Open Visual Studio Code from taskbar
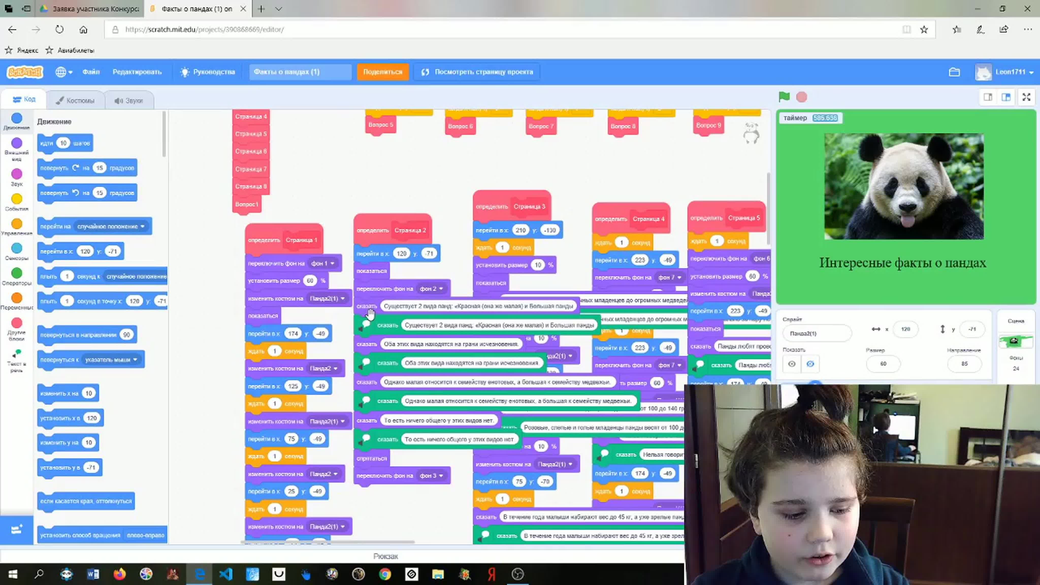 [x=226, y=574]
